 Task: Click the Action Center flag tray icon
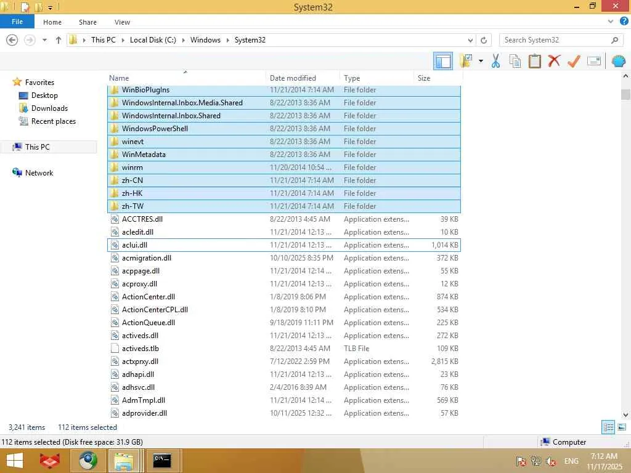(x=521, y=461)
